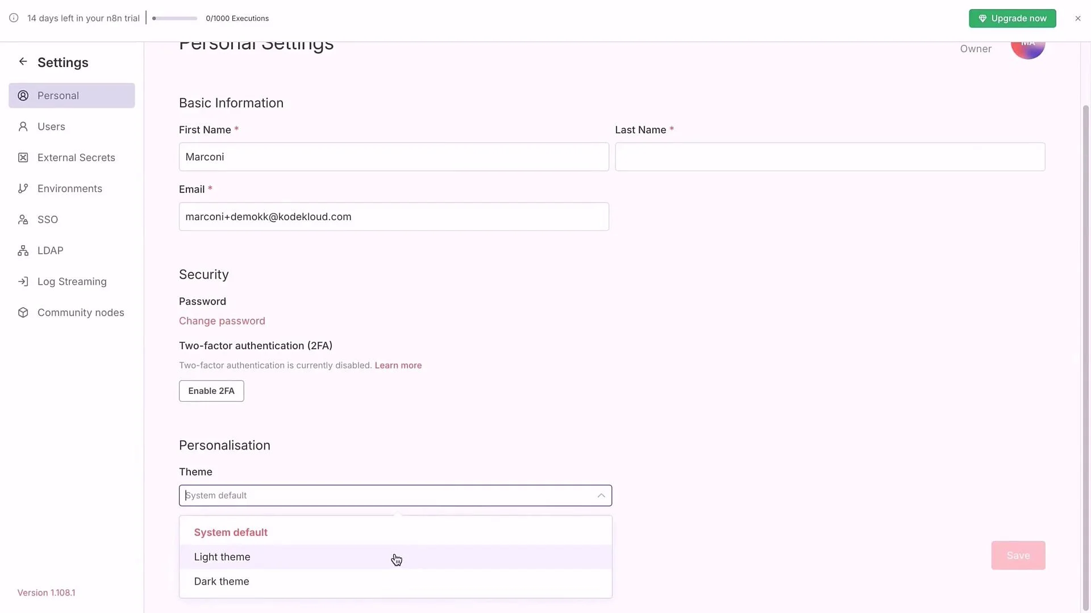The image size is (1091, 613).
Task: Click the Enable 2FA button
Action: click(x=211, y=391)
